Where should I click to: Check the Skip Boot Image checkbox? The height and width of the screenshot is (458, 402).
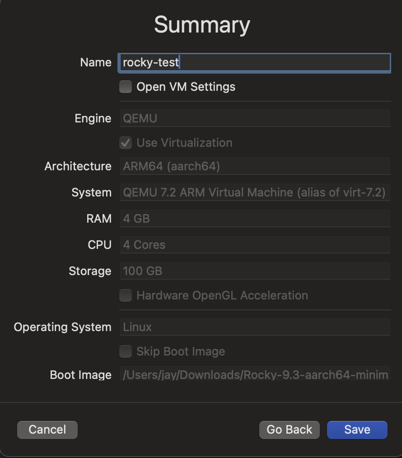[x=126, y=351]
